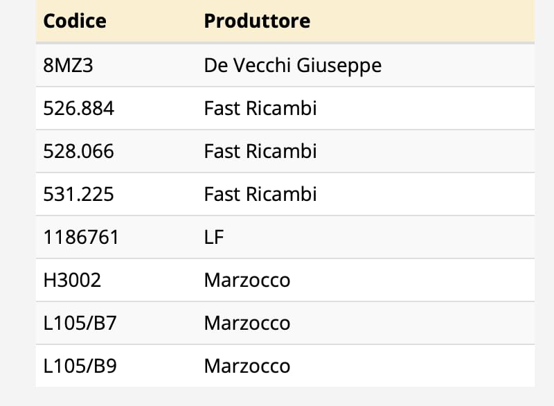The height and width of the screenshot is (406, 554).
Task: Select code L105/B7 cell
Action: pos(80,324)
